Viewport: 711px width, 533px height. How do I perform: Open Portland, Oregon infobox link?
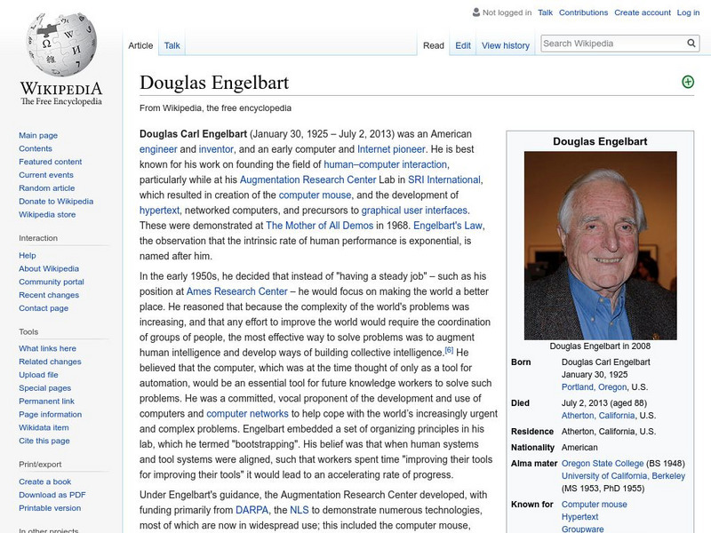coord(594,387)
